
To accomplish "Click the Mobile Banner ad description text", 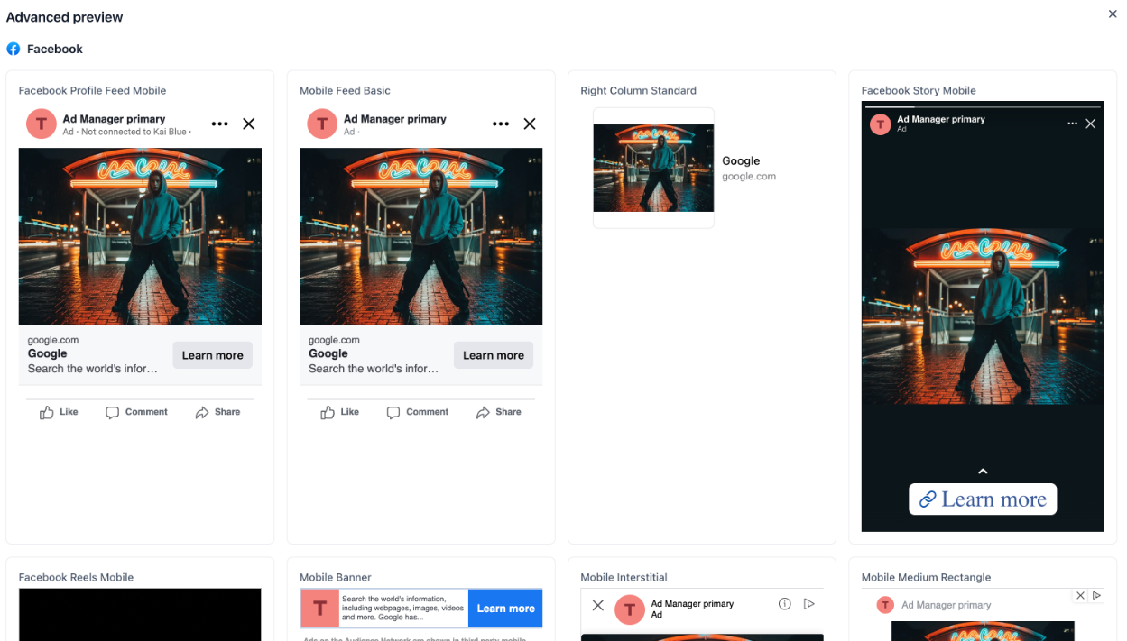I will coord(403,609).
